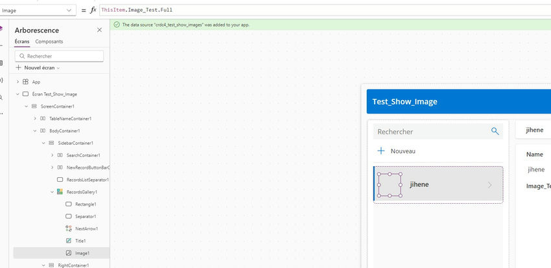Click the Name field label
This screenshot has height=268, width=551.
(535, 154)
